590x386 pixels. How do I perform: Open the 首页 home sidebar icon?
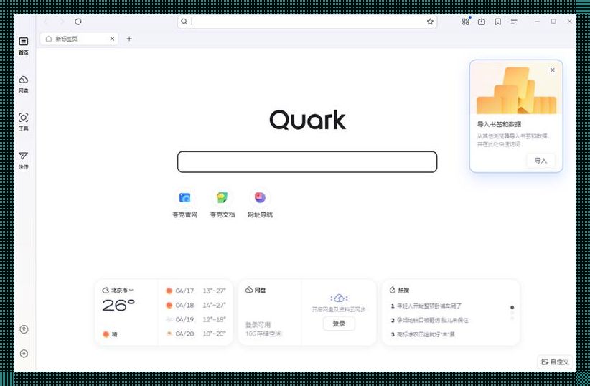tap(24, 46)
